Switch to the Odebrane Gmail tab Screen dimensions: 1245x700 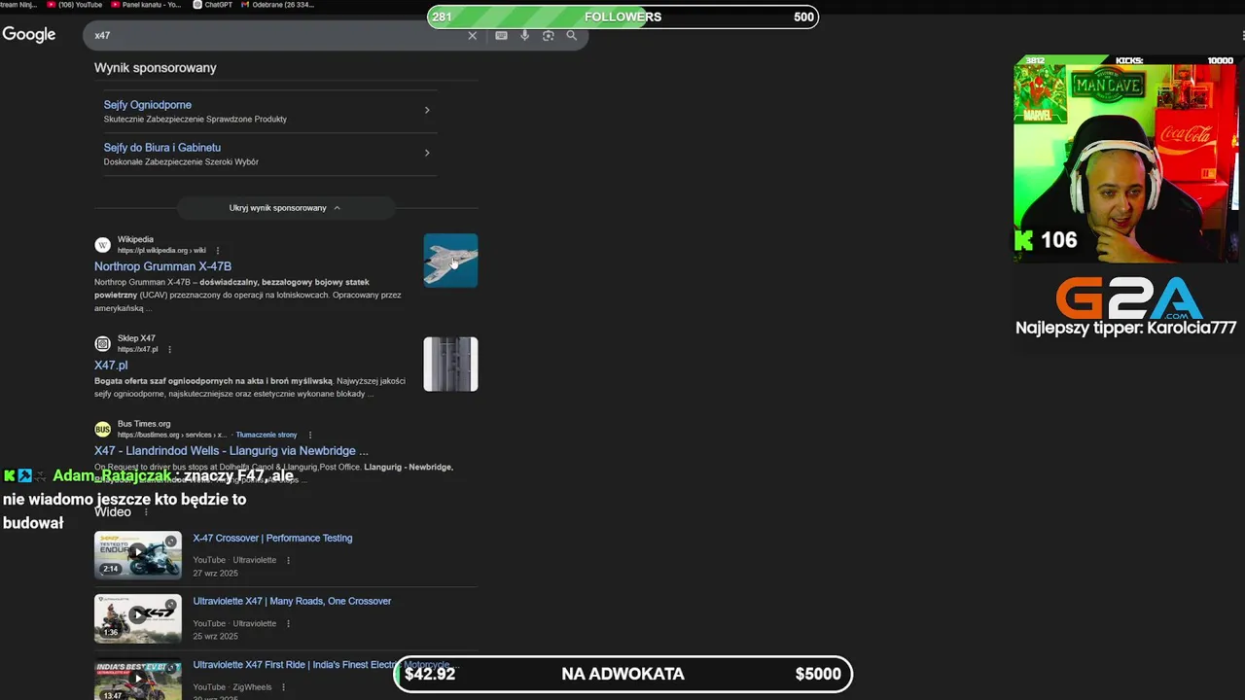pos(277,5)
